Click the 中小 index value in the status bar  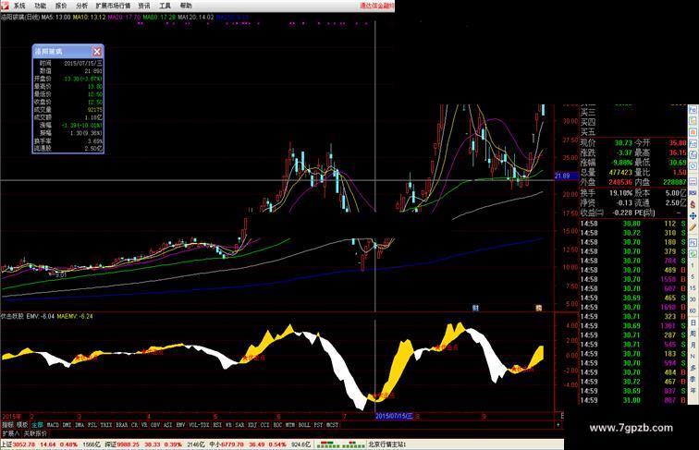pos(233,444)
